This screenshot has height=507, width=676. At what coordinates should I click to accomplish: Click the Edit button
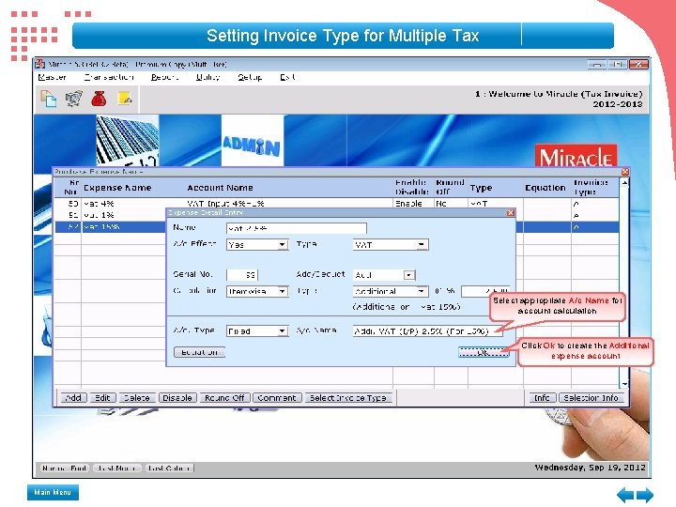[x=102, y=397]
